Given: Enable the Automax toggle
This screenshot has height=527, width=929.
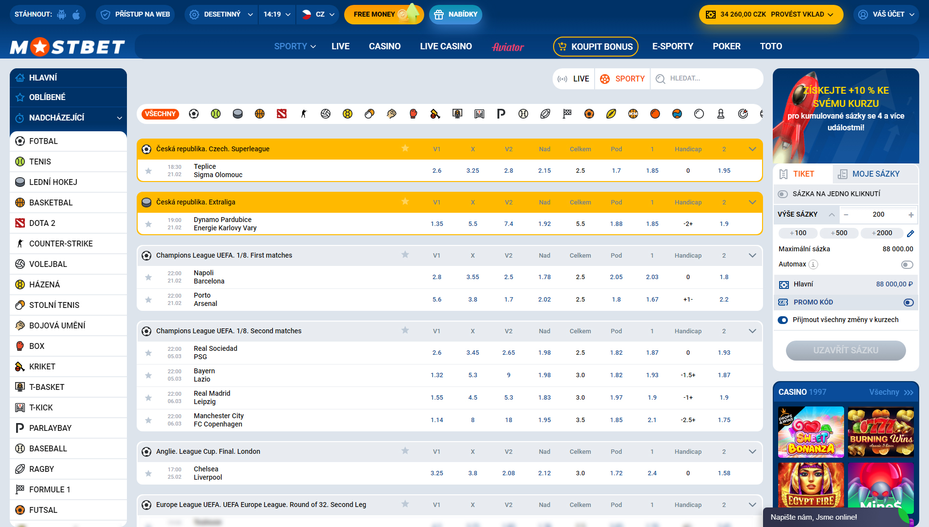Looking at the screenshot, I should (x=907, y=264).
